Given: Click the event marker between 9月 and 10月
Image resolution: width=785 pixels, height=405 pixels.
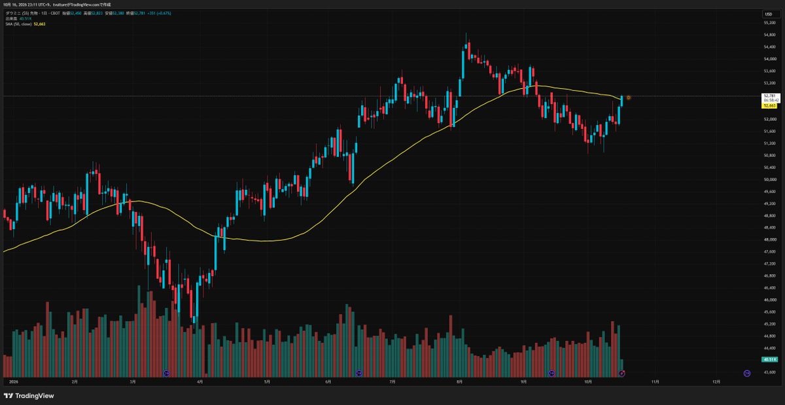Looking at the screenshot, I should pos(551,373).
